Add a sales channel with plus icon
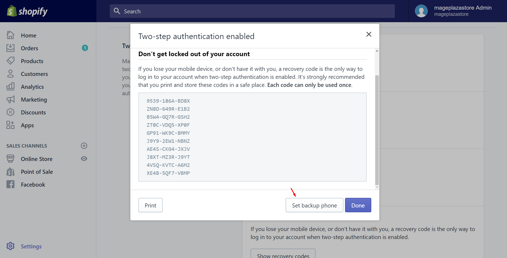507x258 pixels. click(84, 146)
